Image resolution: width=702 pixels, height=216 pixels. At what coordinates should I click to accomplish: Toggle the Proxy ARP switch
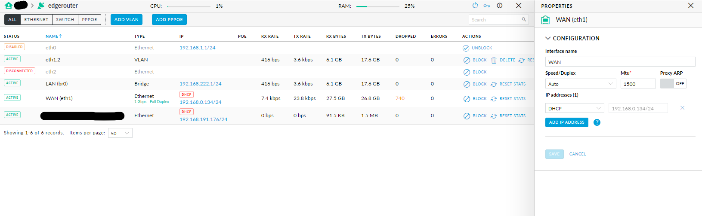(x=674, y=84)
